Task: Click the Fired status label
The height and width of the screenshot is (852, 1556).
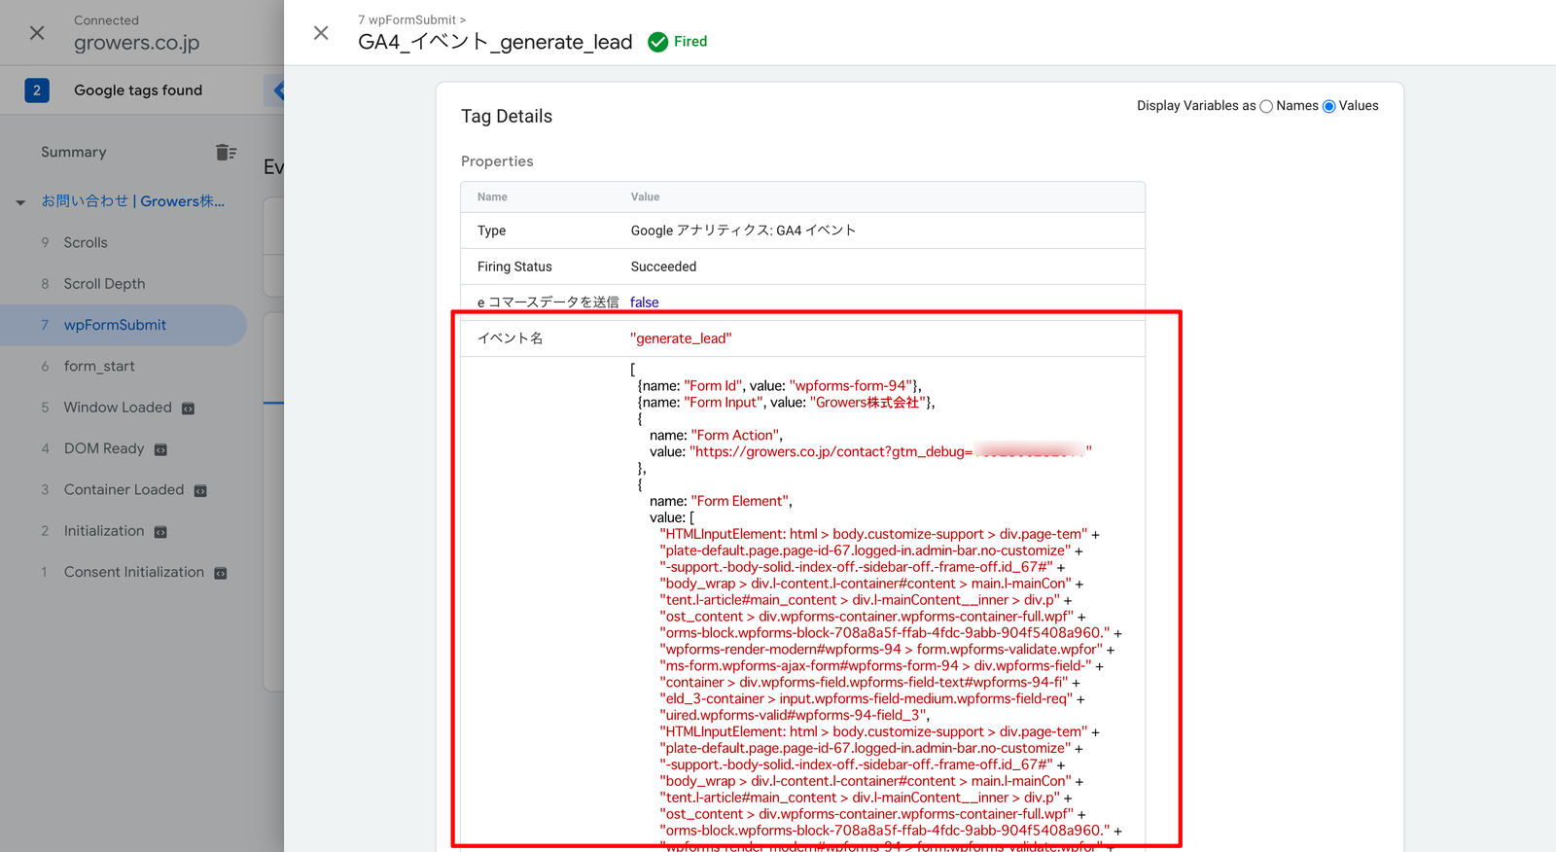Action: pos(690,42)
